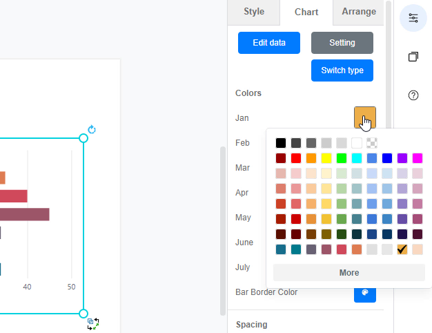Select the transparent checkered swatch
Viewport: 432px width, 333px height.
pyautogui.click(x=372, y=143)
